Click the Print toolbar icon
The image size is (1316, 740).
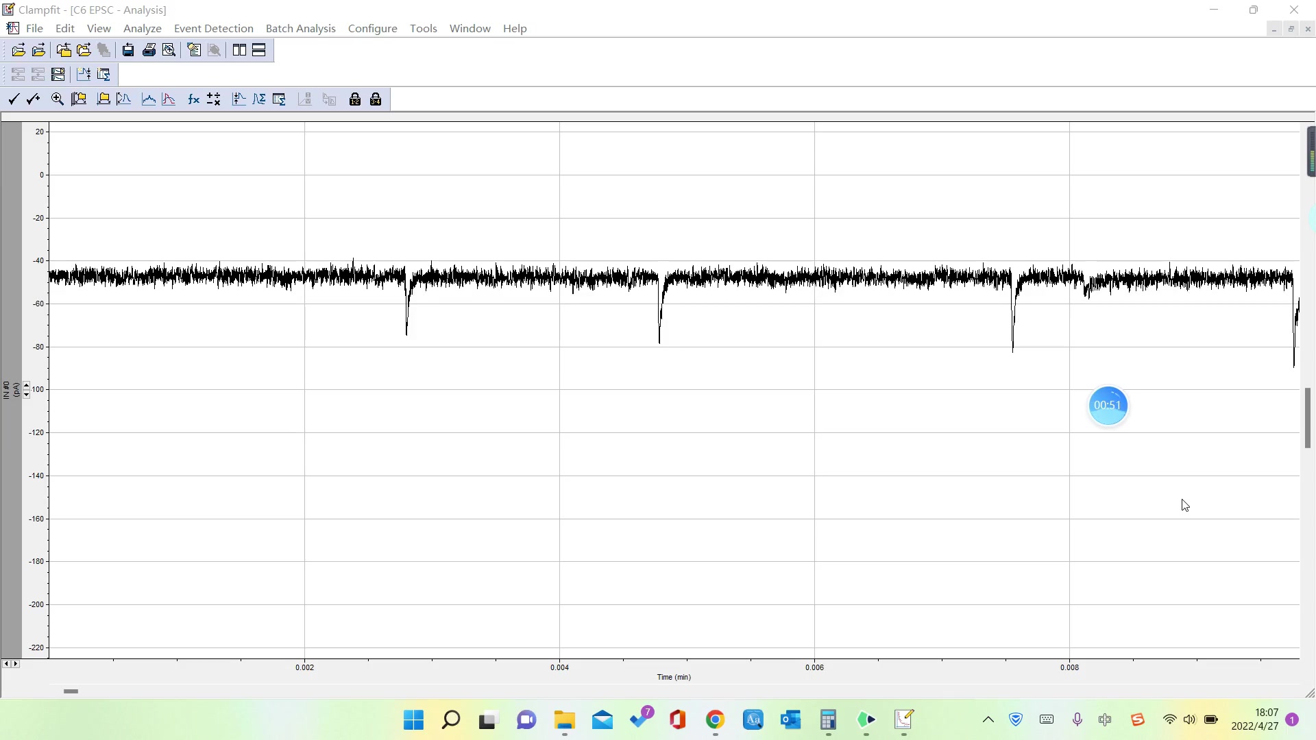tap(149, 50)
